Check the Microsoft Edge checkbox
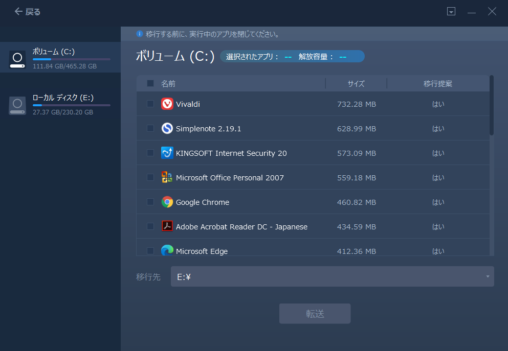The image size is (508, 351). point(150,251)
